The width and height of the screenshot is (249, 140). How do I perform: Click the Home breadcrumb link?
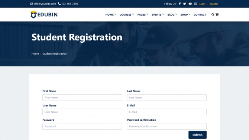point(35,53)
